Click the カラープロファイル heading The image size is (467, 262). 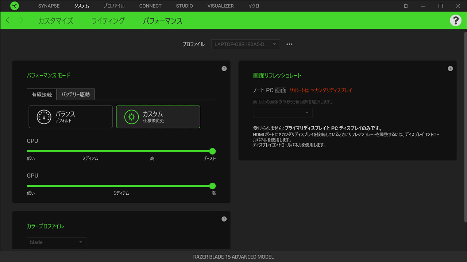45,226
